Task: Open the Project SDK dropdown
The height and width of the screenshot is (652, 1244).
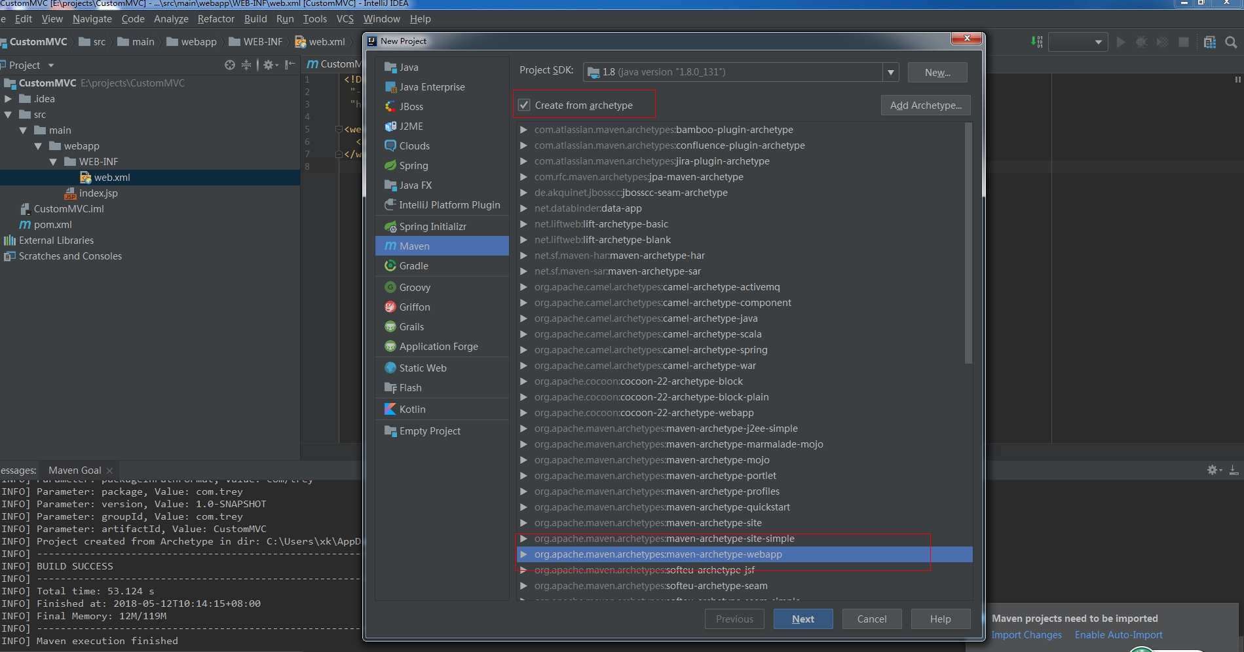Action: point(890,72)
